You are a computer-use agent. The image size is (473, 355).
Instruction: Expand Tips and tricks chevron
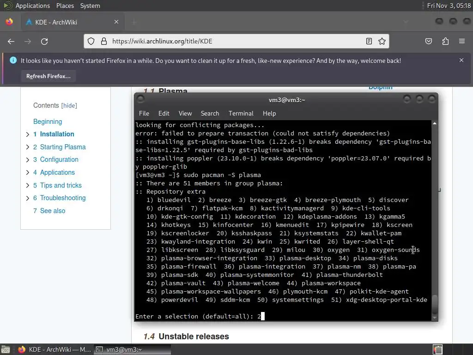coord(27,185)
